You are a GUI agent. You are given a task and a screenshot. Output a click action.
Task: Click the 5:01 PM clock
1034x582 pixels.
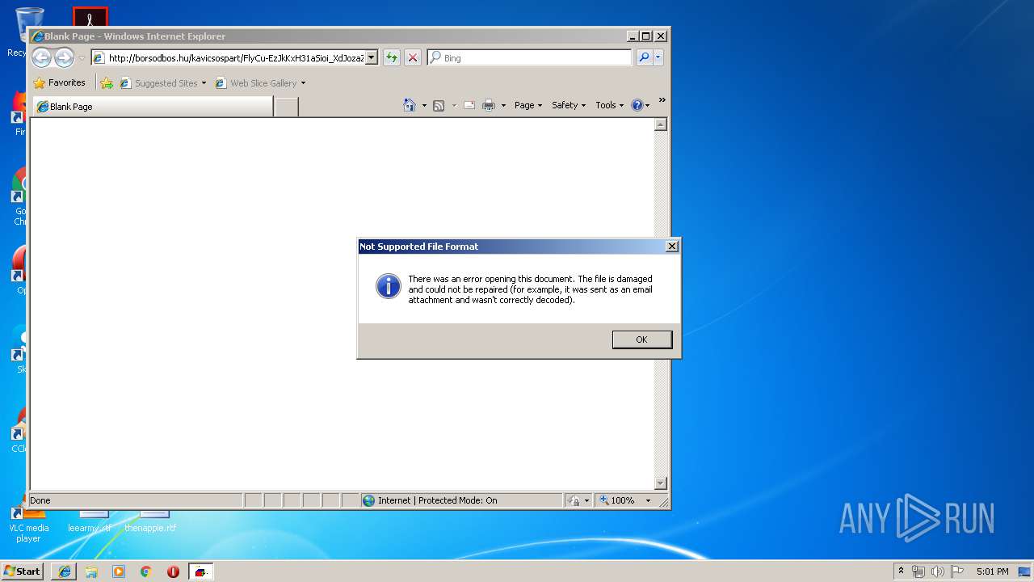992,571
